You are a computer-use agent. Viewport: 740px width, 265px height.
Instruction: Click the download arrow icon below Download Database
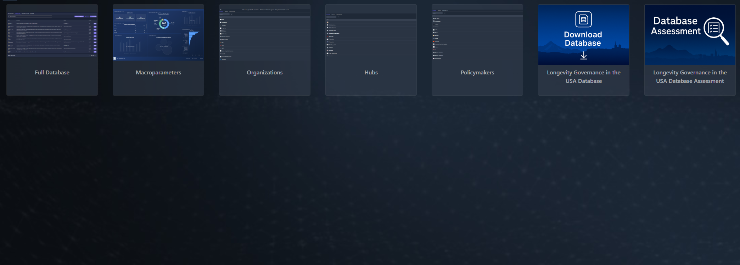[583, 56]
